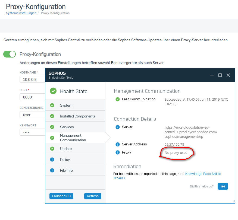Image resolution: width=238 pixels, height=220 pixels.
Task: Minimize the Sophos Endpoint Self Help window
Action: pos(212,75)
